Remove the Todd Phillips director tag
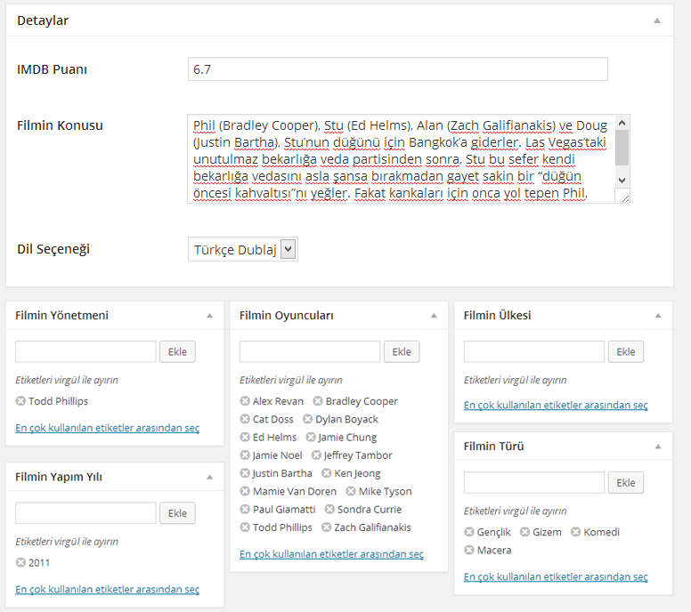The image size is (691, 612). click(x=20, y=401)
